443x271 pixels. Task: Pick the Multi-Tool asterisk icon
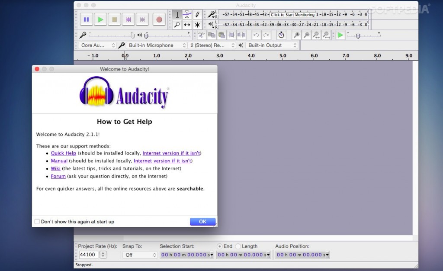pyautogui.click(x=197, y=25)
